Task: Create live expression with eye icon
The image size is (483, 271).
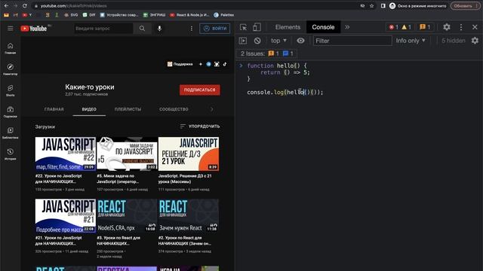Action: pyautogui.click(x=300, y=41)
